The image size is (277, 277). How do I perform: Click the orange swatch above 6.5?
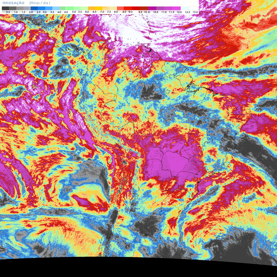tap(91, 8)
